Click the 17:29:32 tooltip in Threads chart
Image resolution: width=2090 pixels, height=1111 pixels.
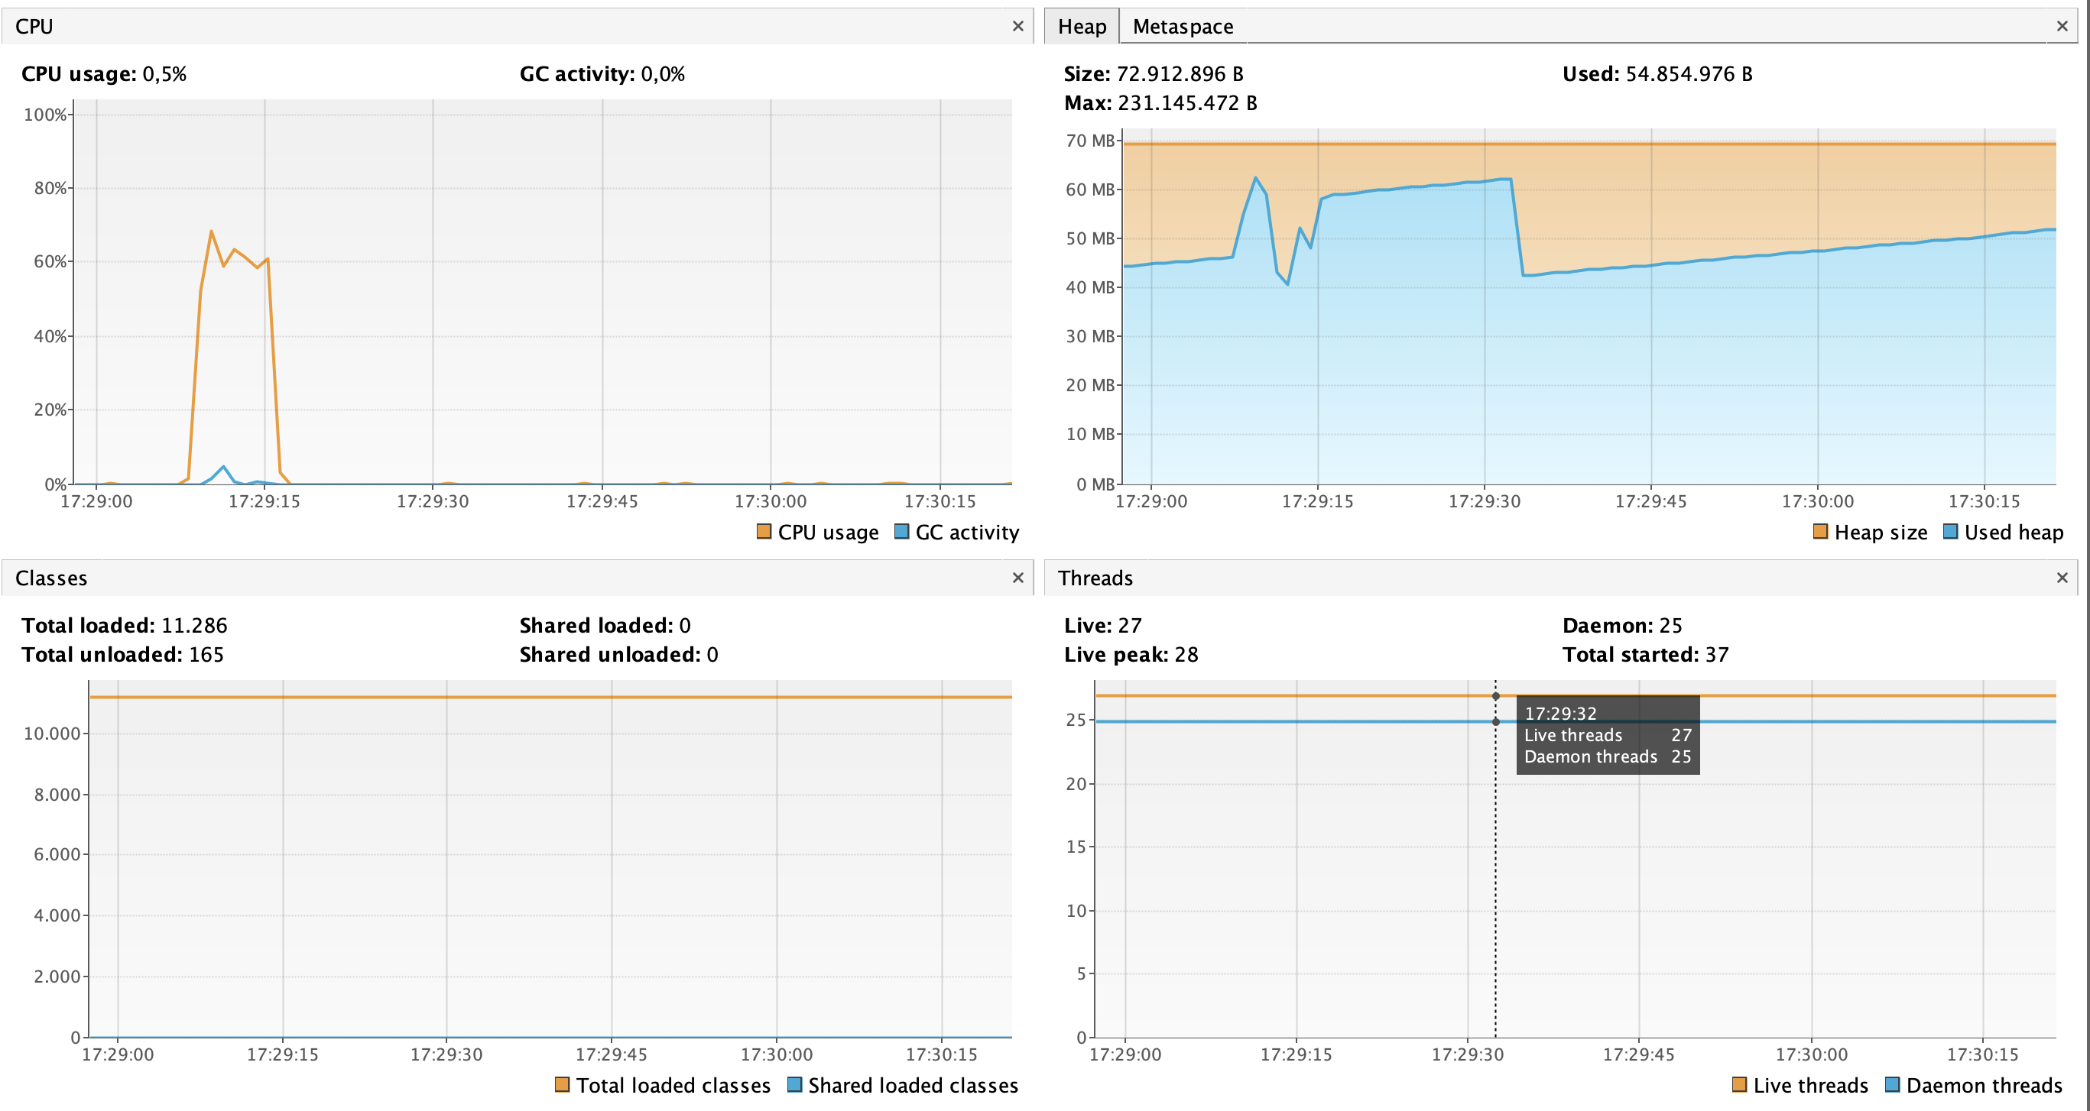[x=1608, y=735]
